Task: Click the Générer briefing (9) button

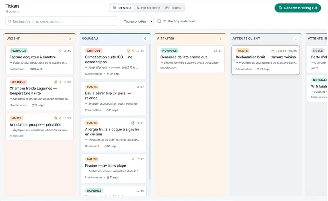Action: pyautogui.click(x=298, y=8)
